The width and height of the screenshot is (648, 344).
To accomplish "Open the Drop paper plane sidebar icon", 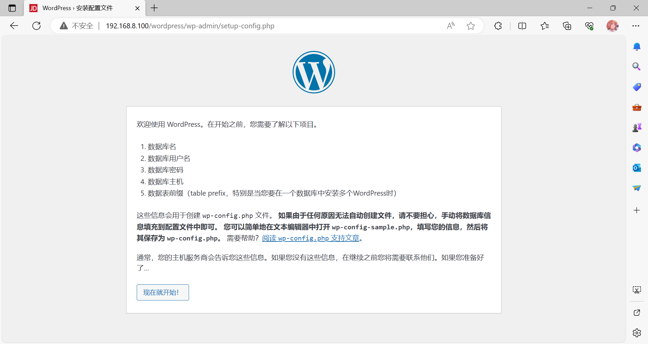I will point(637,188).
